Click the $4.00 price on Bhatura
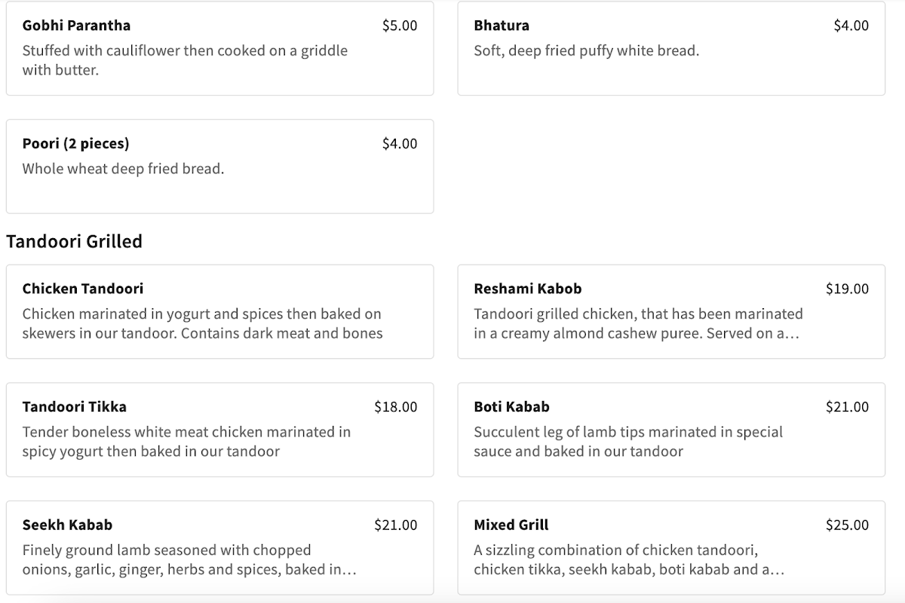The image size is (905, 603). (x=851, y=26)
